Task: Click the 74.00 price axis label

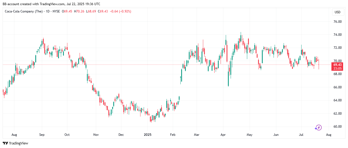Action: (x=337, y=35)
